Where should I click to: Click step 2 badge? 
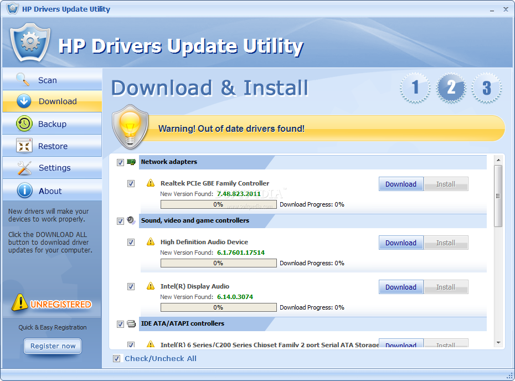pyautogui.click(x=451, y=87)
